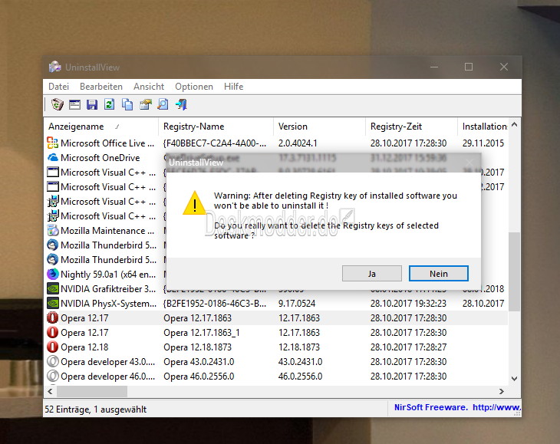Select the Microsoft OneDrive entry

tap(100, 157)
